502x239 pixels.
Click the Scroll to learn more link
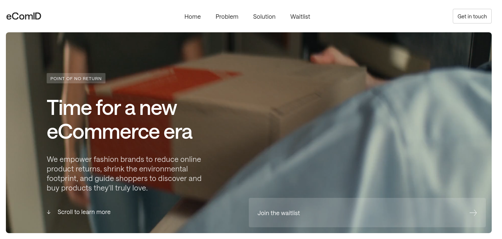pos(84,212)
